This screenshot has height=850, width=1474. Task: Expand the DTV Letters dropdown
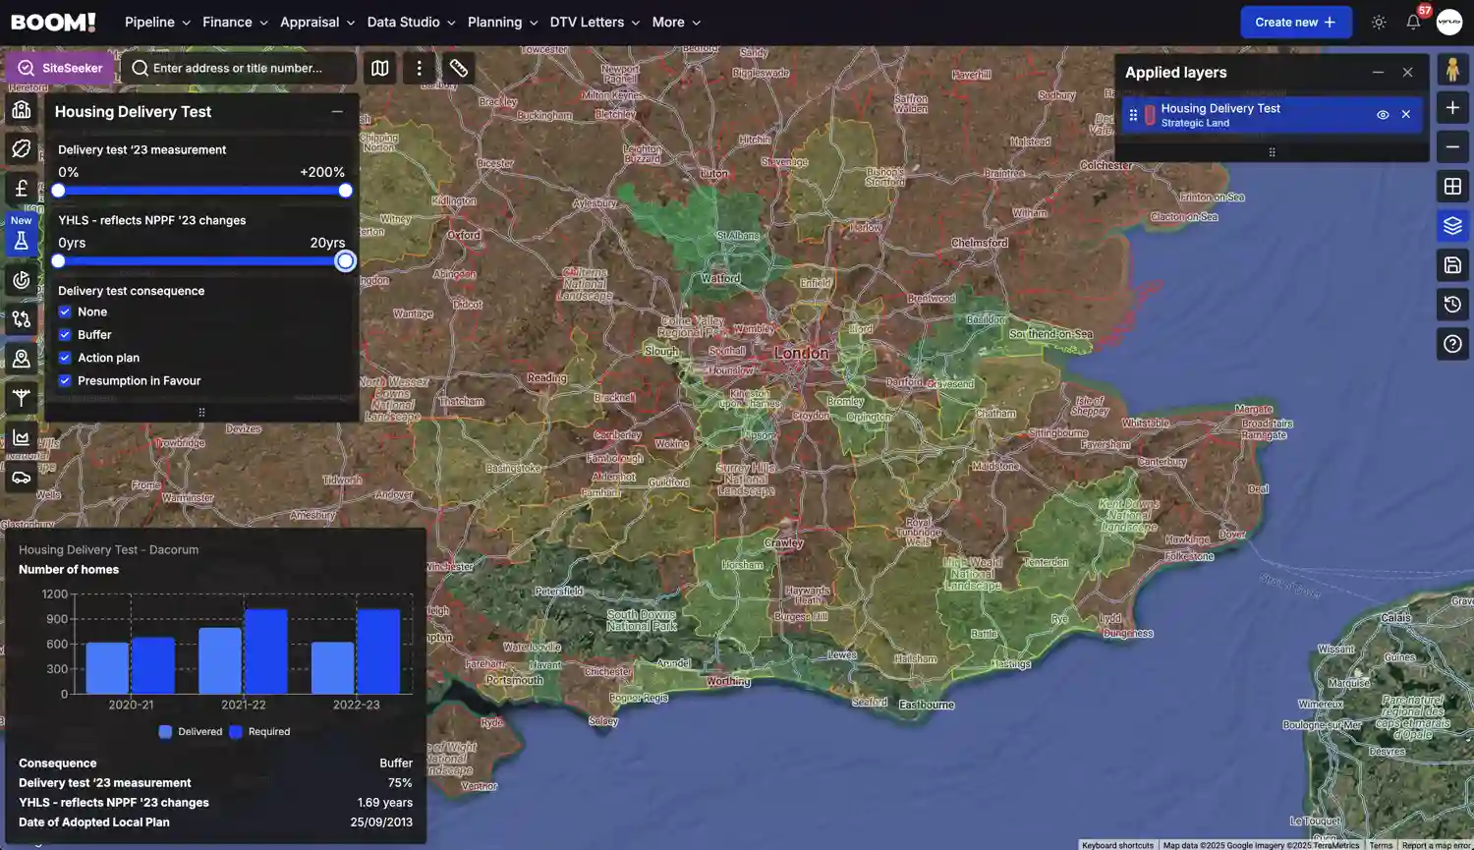click(595, 22)
